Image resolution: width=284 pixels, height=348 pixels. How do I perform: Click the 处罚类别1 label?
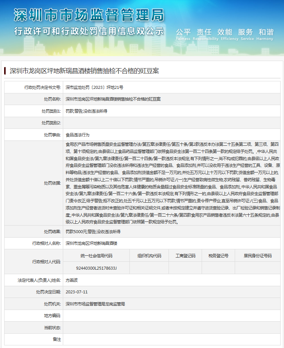point(51,111)
